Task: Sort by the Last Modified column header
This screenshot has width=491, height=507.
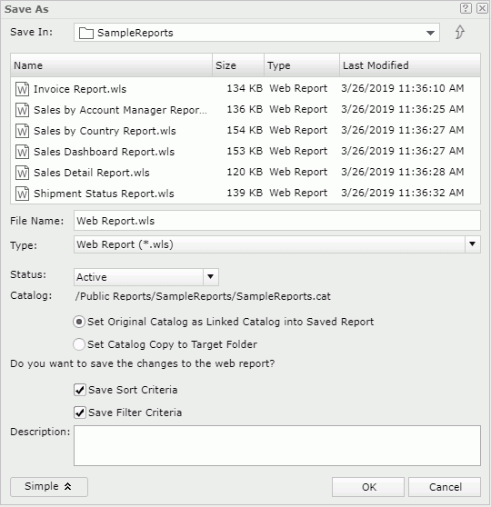Action: [410, 65]
